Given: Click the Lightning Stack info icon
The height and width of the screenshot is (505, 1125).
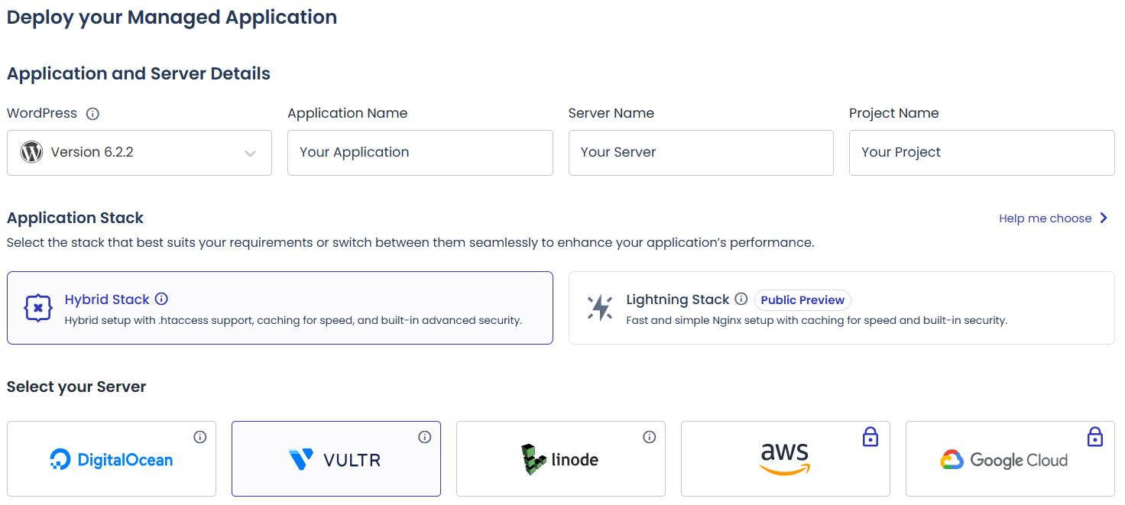Looking at the screenshot, I should pos(741,299).
